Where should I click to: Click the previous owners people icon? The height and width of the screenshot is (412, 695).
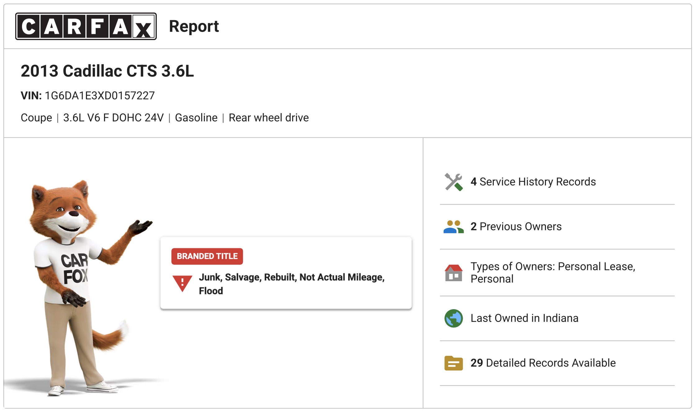pyautogui.click(x=454, y=227)
